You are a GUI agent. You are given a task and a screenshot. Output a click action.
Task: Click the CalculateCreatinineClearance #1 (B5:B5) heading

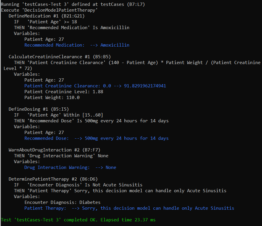click(60, 57)
